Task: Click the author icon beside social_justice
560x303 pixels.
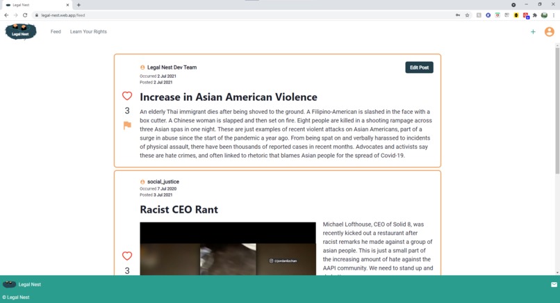Action: click(x=142, y=182)
